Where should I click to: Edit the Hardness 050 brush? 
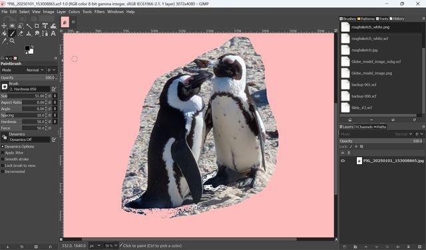pos(54,89)
